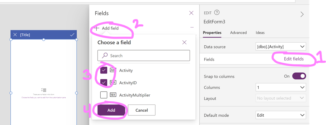
Task: Click the help question mark icon next to EDIT
Action: tap(217, 13)
